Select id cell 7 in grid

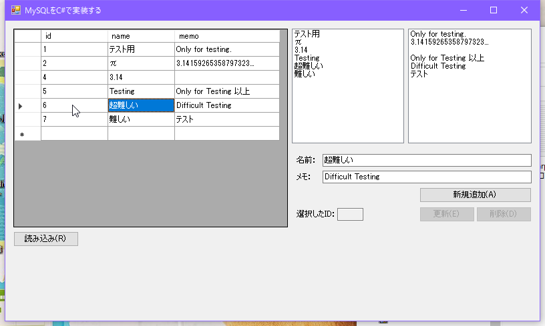coord(74,119)
